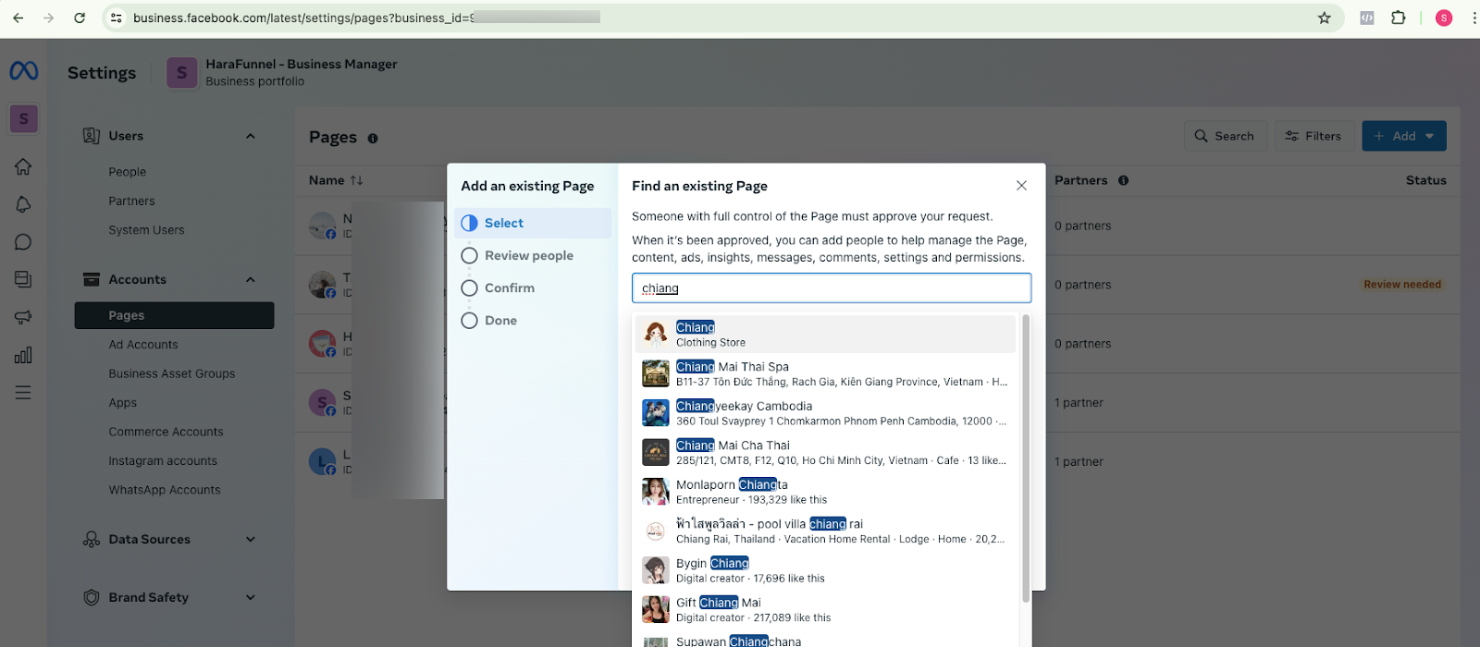This screenshot has width=1480, height=647.
Task: Click Gift Chiang Mai profile thumbnail
Action: (x=656, y=610)
